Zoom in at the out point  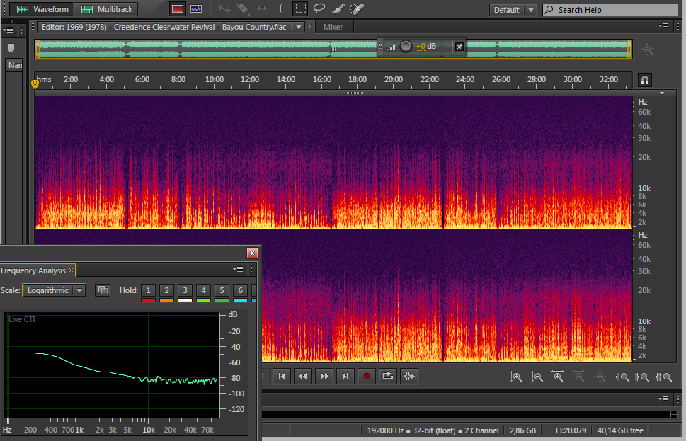pyautogui.click(x=642, y=377)
